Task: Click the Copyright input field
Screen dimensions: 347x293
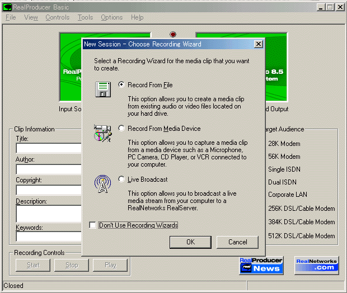Action: tap(49, 190)
